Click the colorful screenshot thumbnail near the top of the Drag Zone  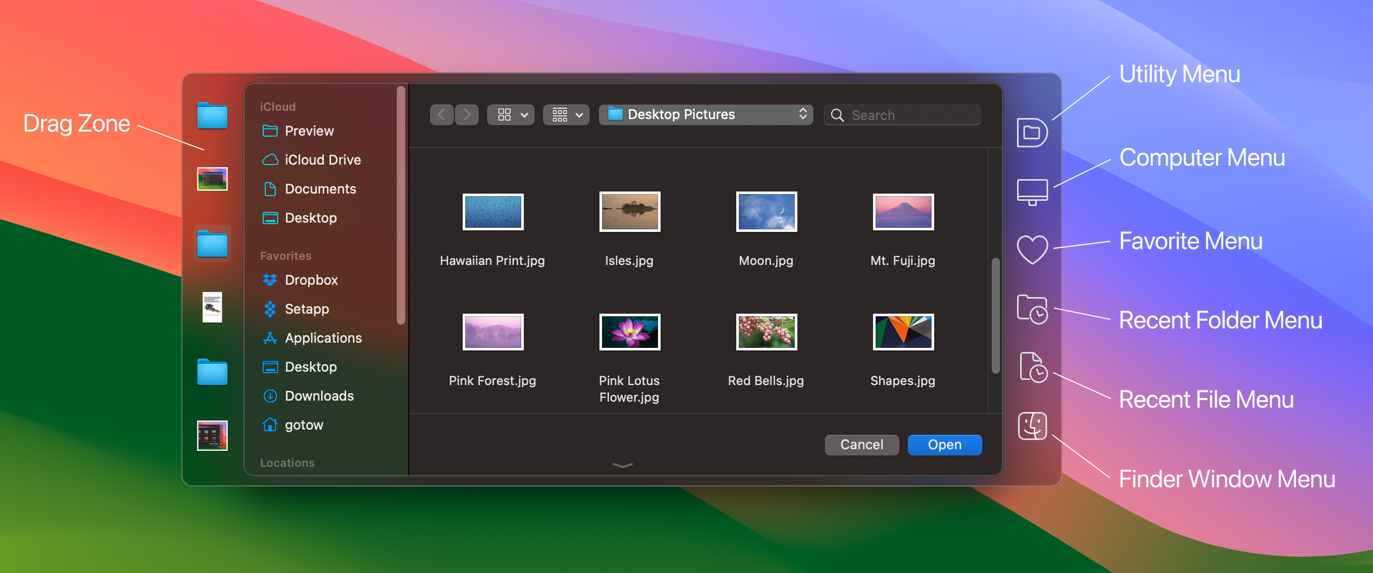click(212, 179)
